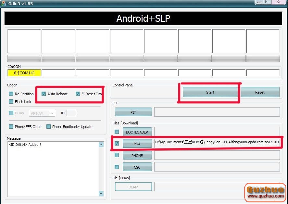Viewport: 288px width, 204px height.
Task: Uncheck the F. Reset Time option
Action: pyautogui.click(x=78, y=94)
